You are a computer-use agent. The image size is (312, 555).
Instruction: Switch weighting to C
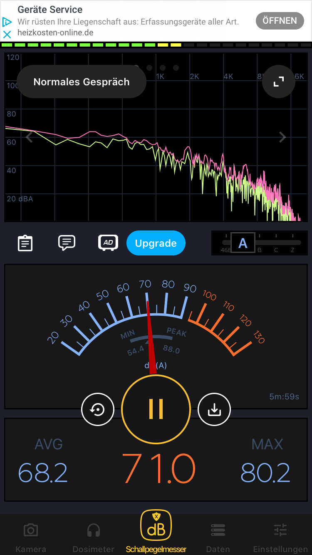(x=276, y=250)
